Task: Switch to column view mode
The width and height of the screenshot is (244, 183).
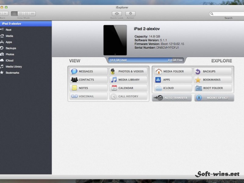Action: [20, 14]
